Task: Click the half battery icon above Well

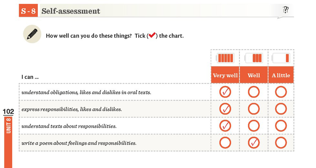Action: coord(254,58)
